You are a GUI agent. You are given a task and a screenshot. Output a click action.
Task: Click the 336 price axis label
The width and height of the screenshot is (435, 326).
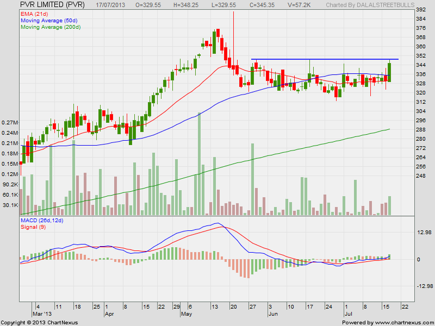[x=421, y=74]
